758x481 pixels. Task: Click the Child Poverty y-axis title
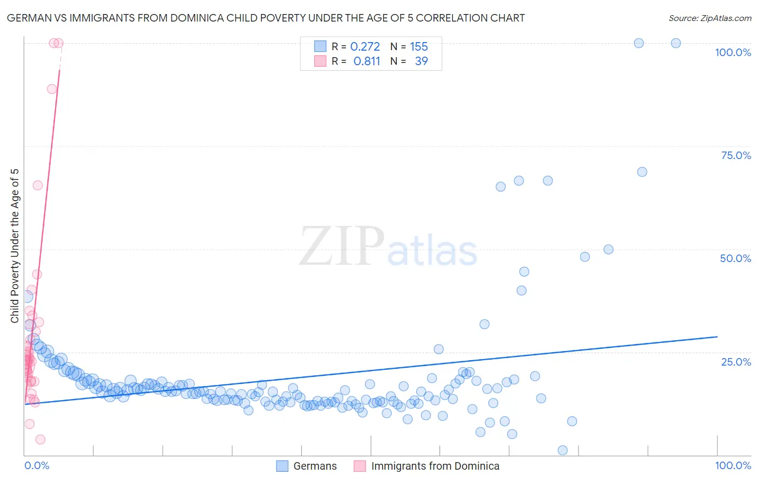[15, 246]
